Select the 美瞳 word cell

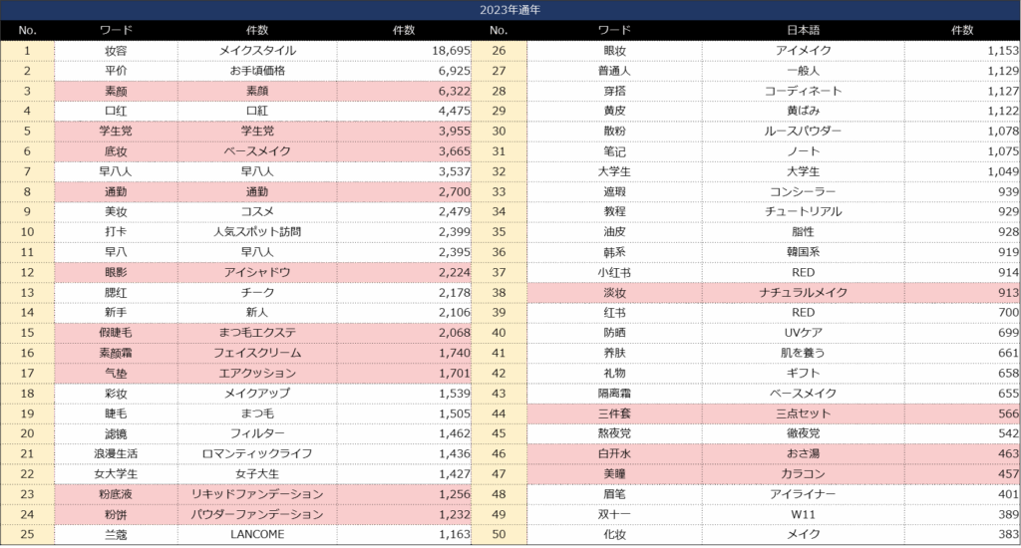pyautogui.click(x=613, y=473)
